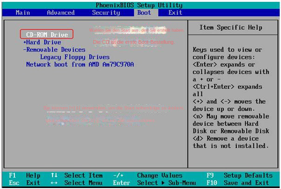Click the PhoenixBIOS Setup Utility title
Screen dimensions: 281x189
coord(139,5)
